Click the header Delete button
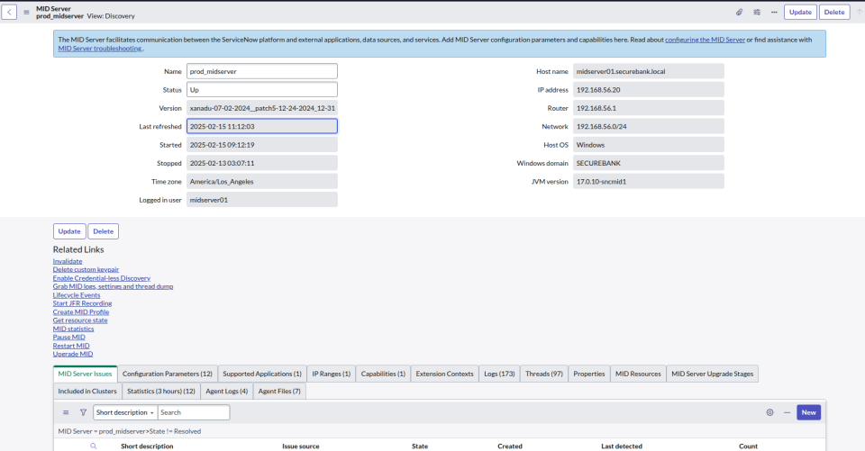Screen dimensions: 865x451 (x=834, y=12)
